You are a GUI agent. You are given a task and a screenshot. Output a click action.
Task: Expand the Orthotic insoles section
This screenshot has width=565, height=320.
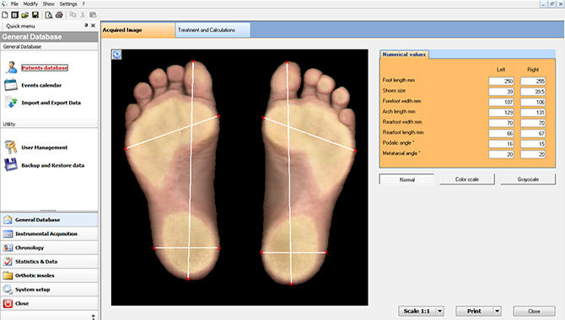click(x=50, y=275)
